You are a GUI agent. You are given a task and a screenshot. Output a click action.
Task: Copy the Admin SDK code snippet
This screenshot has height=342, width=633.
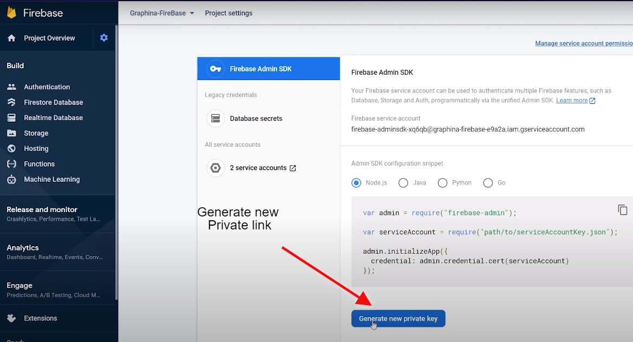[622, 210]
